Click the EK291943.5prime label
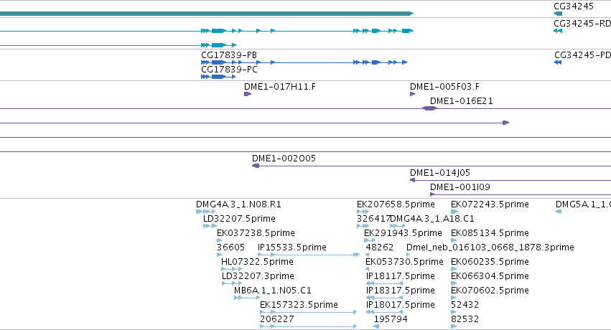The width and height of the screenshot is (611, 330). (403, 232)
